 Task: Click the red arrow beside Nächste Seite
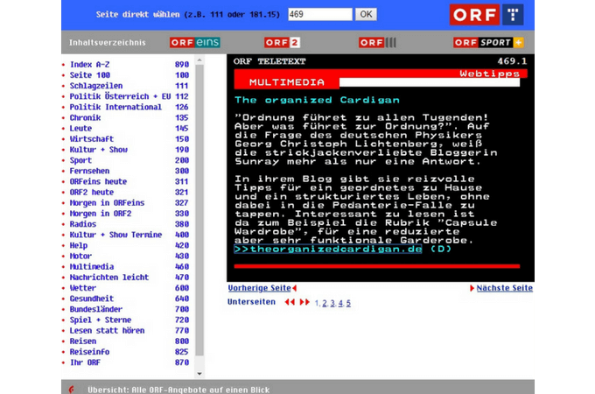(x=472, y=288)
